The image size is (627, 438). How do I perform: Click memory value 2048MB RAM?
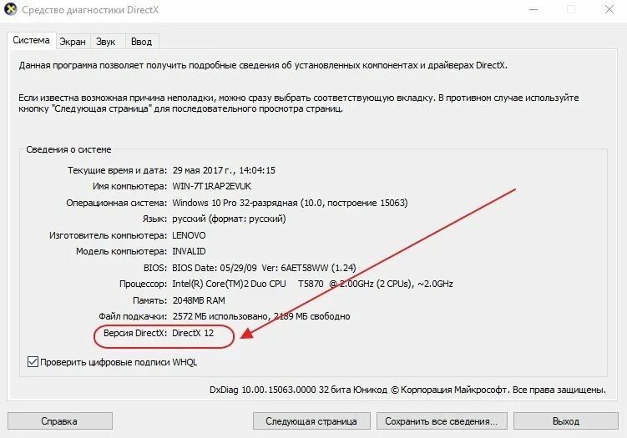pyautogui.click(x=199, y=300)
